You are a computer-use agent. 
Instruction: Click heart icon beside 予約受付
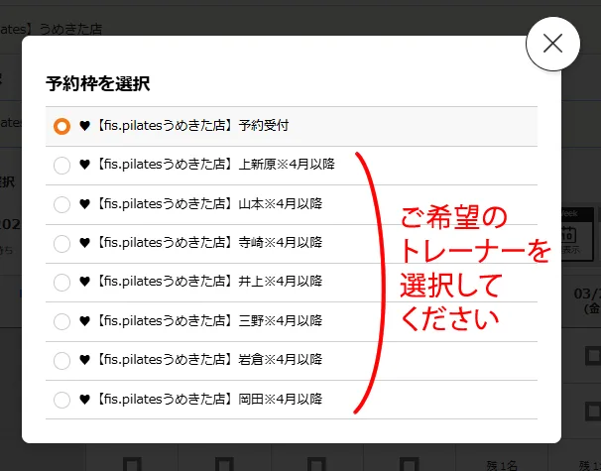pos(84,126)
